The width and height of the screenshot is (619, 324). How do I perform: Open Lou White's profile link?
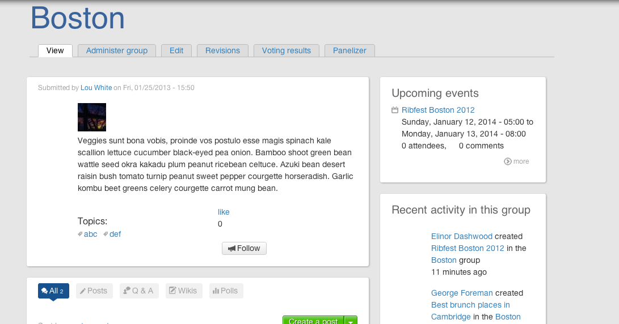(x=96, y=87)
